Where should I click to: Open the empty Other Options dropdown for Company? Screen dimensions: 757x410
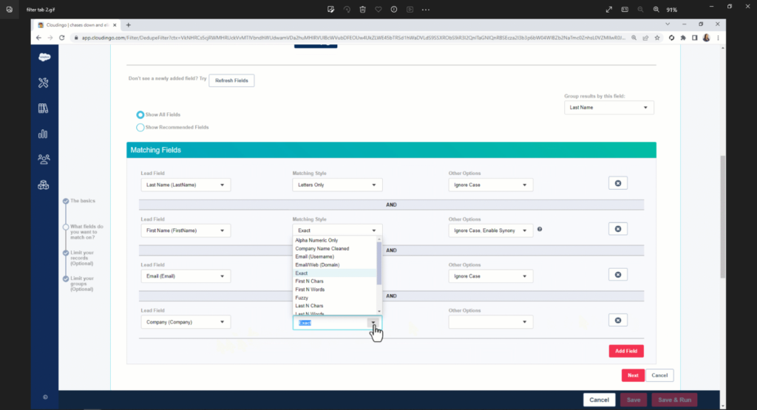click(x=491, y=322)
